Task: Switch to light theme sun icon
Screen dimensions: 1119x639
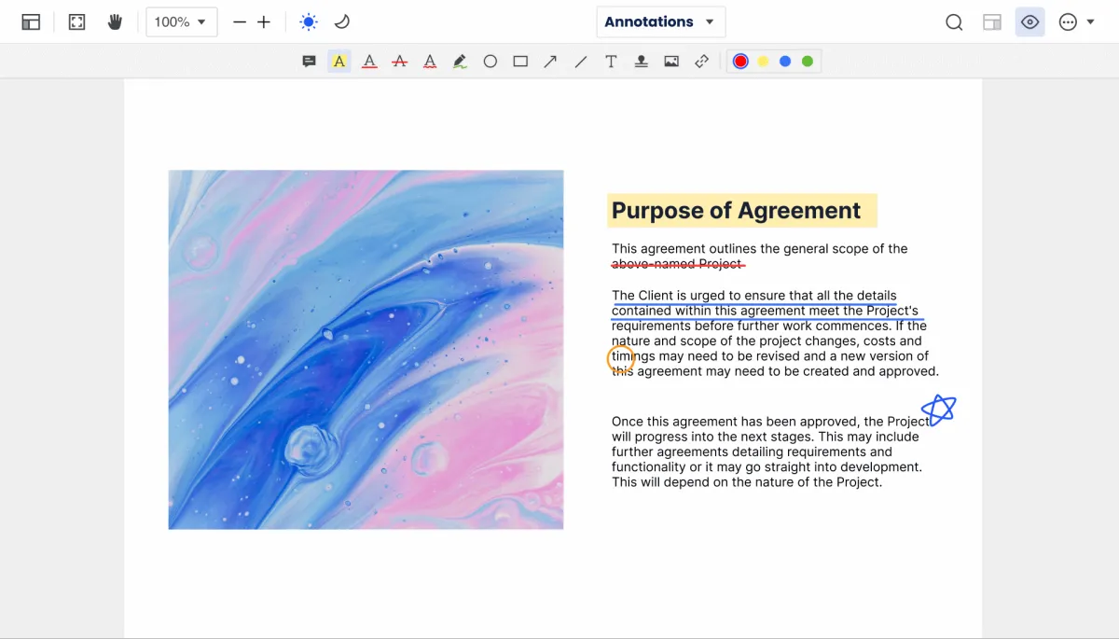Action: tap(309, 21)
